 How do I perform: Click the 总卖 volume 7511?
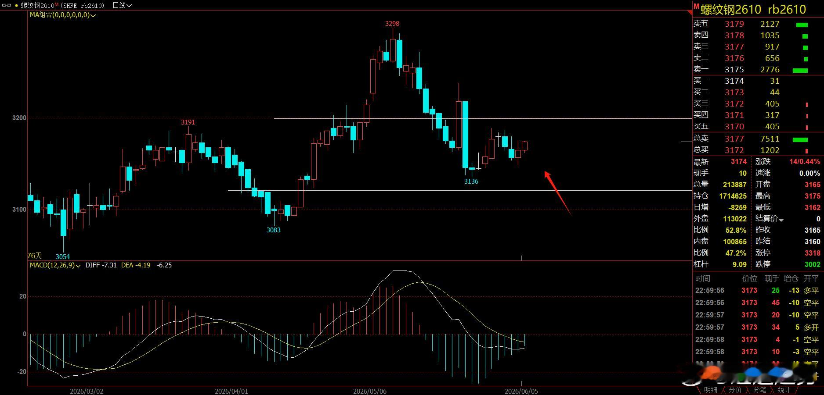770,139
